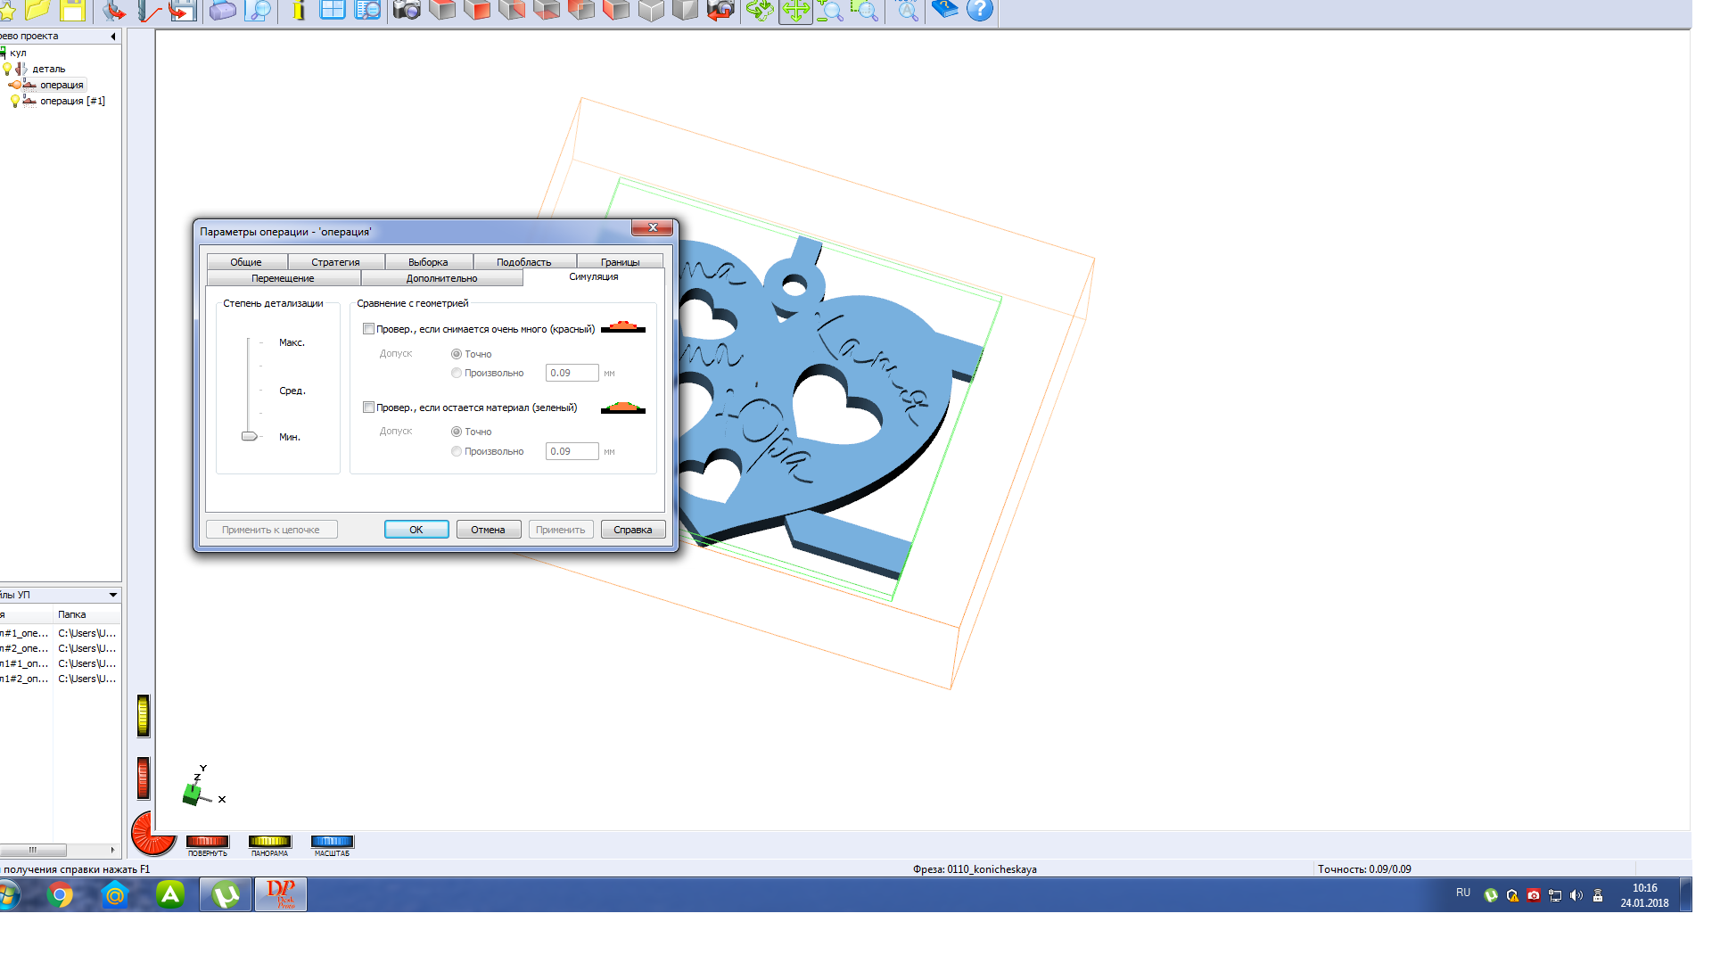Collapse the project tree panel arrow
This screenshot has height=963, width=1712.
pos(113,37)
